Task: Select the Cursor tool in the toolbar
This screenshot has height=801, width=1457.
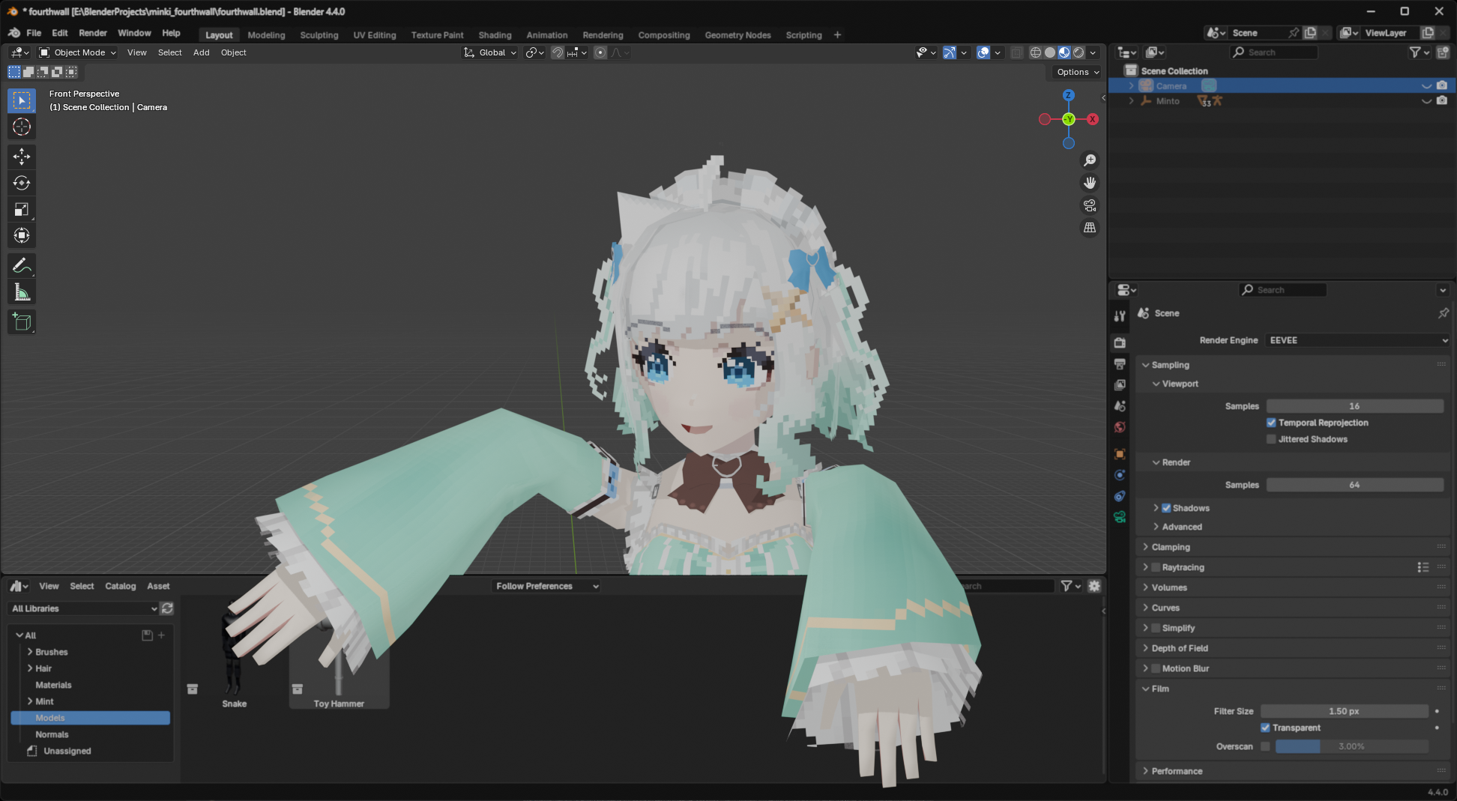Action: (x=22, y=127)
